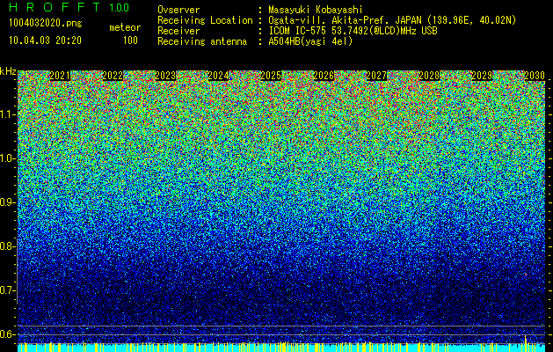553x352 pixels.
Task: Click the 2024 time marker
Action: 218,76
